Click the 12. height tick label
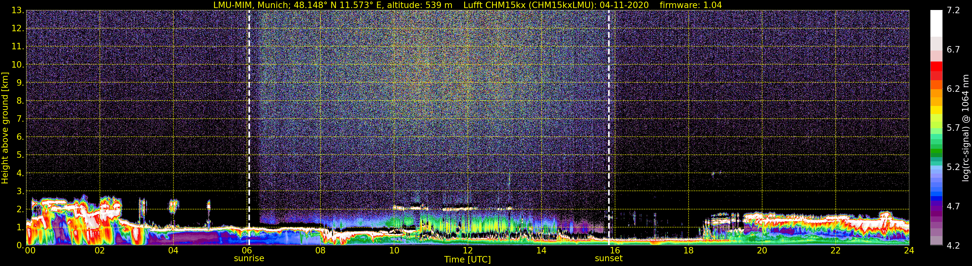The height and width of the screenshot is (266, 972). 18,29
